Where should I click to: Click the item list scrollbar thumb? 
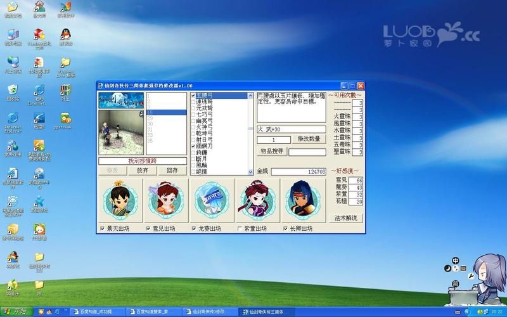(x=250, y=129)
